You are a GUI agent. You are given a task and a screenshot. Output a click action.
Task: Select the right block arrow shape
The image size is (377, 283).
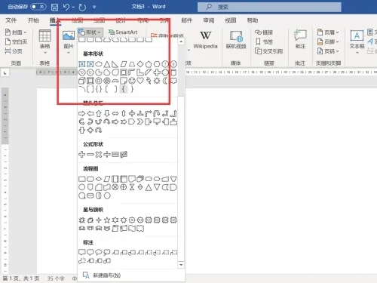(82, 113)
